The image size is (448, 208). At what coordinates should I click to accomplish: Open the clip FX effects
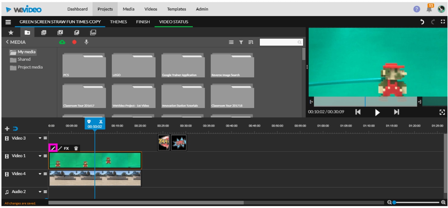pos(66,148)
